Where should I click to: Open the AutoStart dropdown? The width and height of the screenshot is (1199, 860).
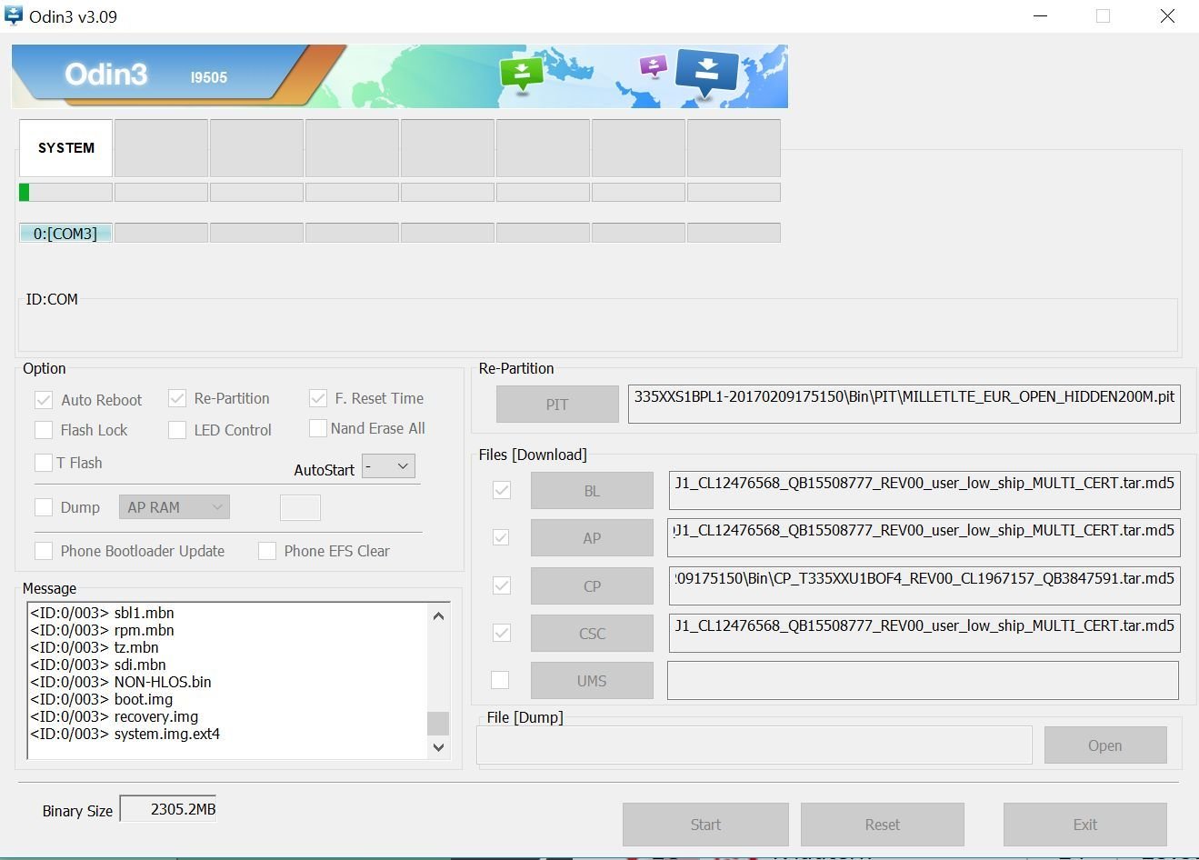point(388,466)
